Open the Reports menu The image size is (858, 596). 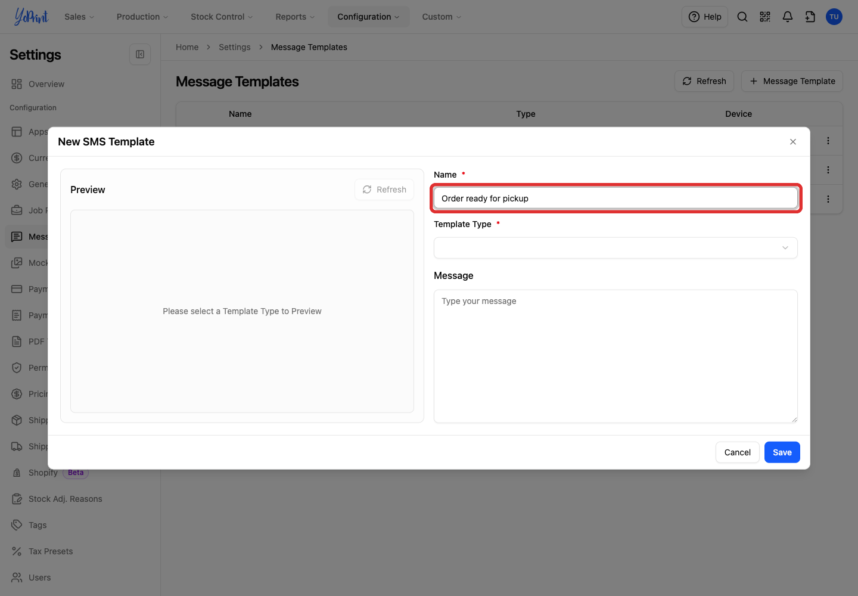[295, 17]
